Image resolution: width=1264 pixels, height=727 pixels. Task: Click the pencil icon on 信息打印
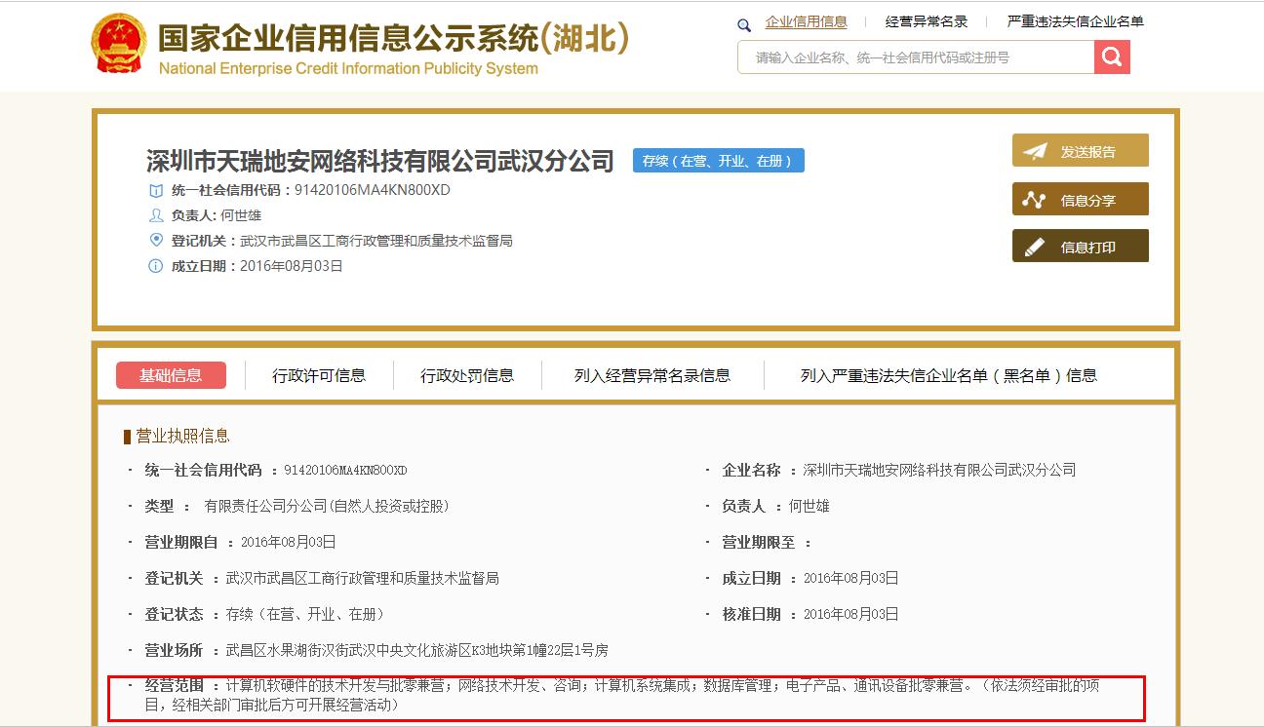[1034, 248]
